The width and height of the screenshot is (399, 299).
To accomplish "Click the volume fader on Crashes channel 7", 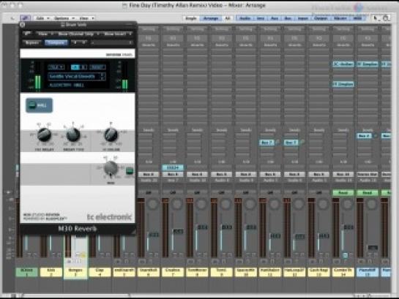I will click(178, 232).
